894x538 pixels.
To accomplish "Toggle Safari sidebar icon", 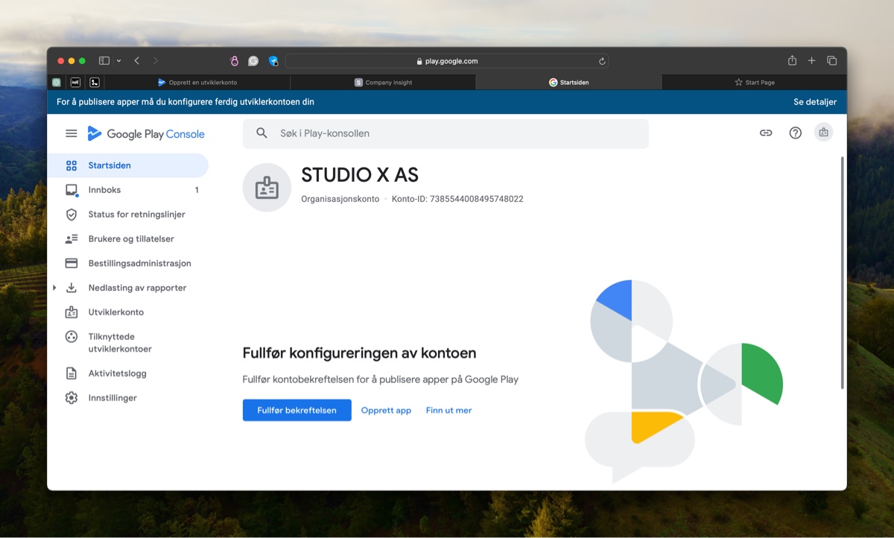I will 104,61.
